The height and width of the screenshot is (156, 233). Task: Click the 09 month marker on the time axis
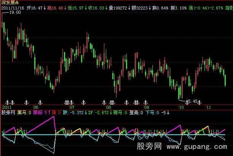pos(147,107)
